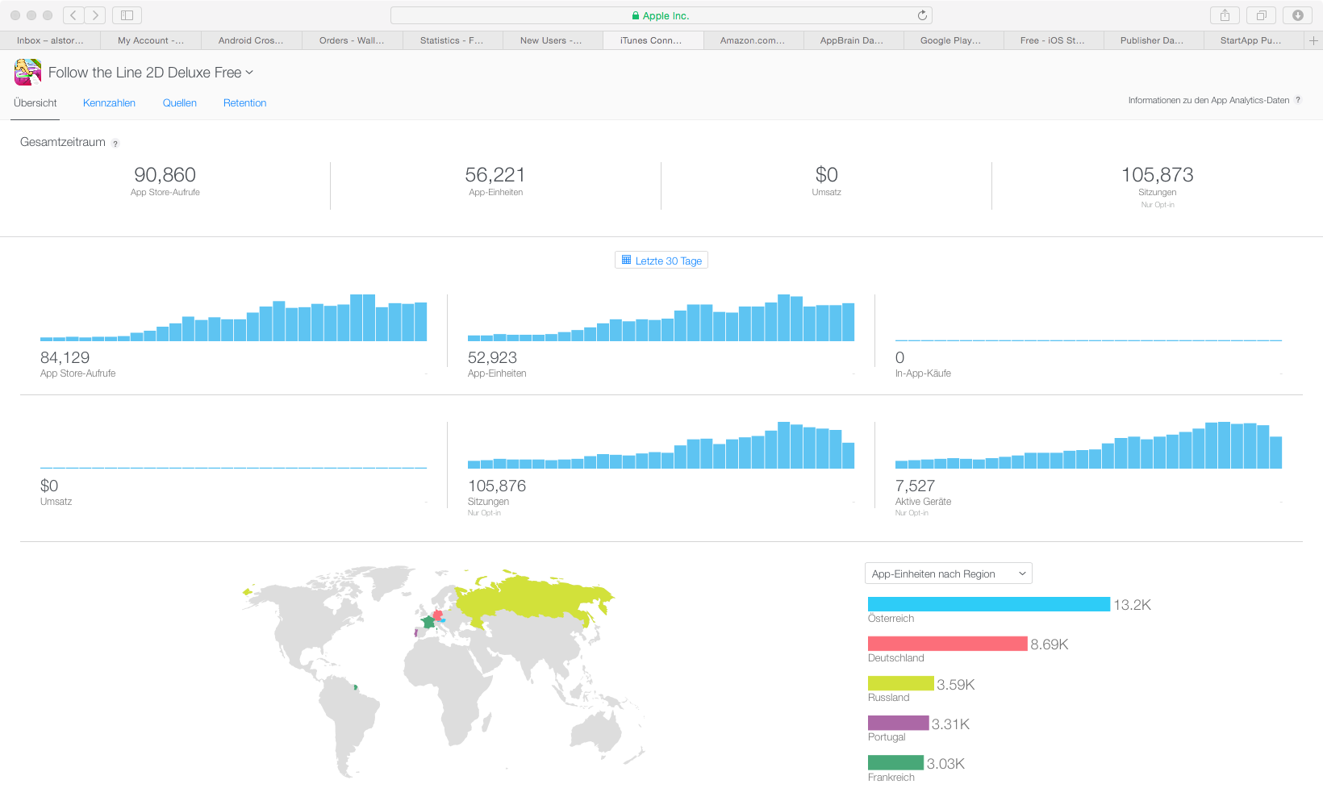The image size is (1323, 805).
Task: Go back with the Safari back arrow
Action: (73, 15)
